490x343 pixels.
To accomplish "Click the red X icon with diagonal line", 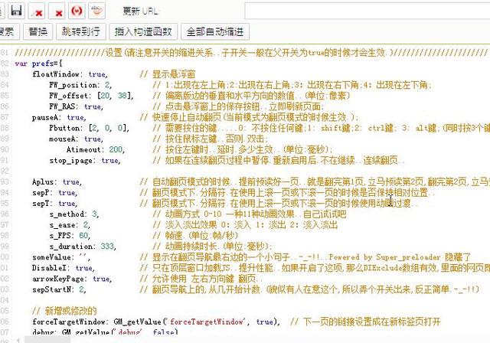I will pyautogui.click(x=38, y=11).
